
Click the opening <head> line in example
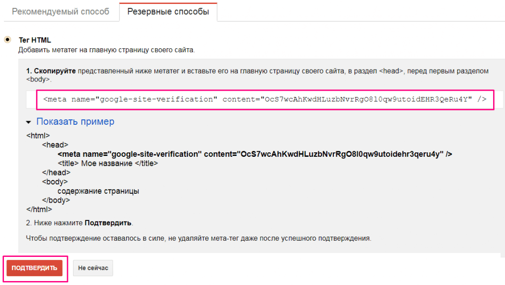click(x=54, y=144)
